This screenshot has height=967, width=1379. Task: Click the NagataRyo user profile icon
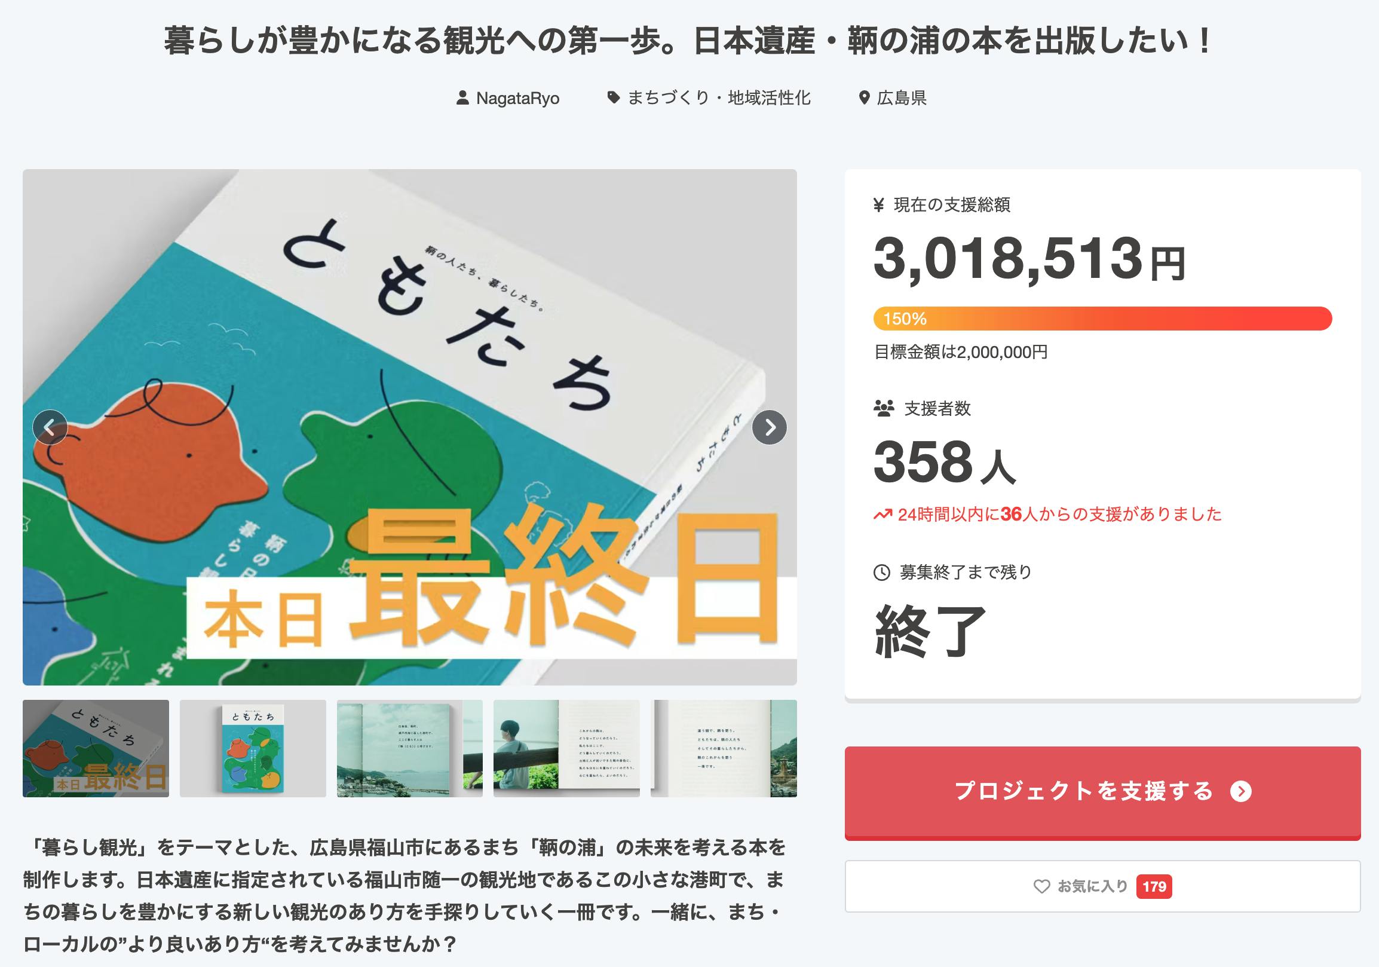click(x=462, y=98)
